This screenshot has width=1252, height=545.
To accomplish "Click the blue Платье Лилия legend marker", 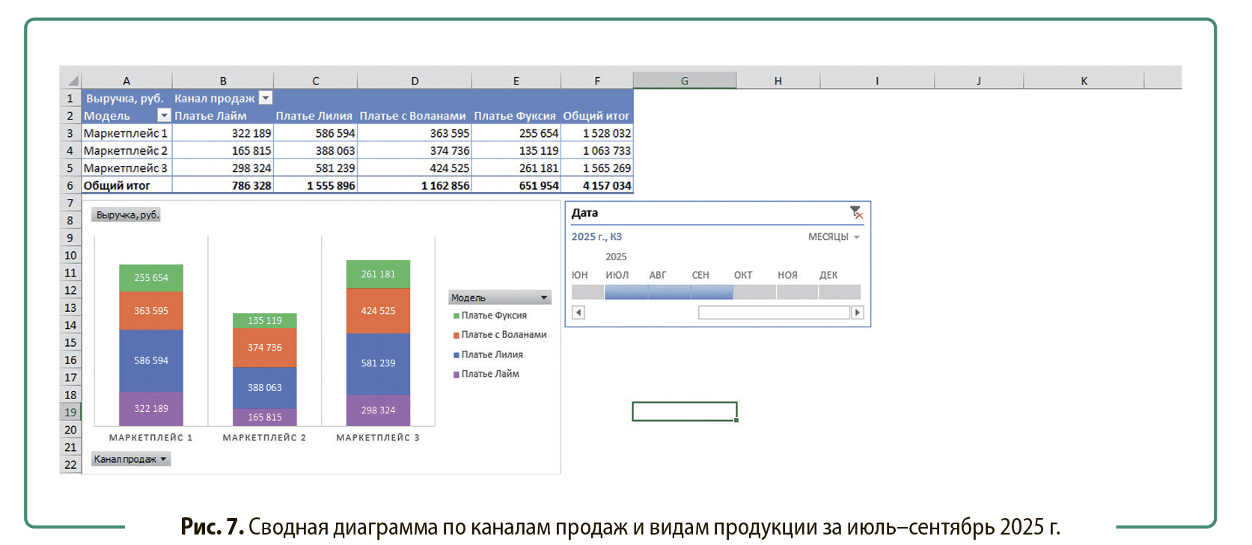I will pos(456,355).
